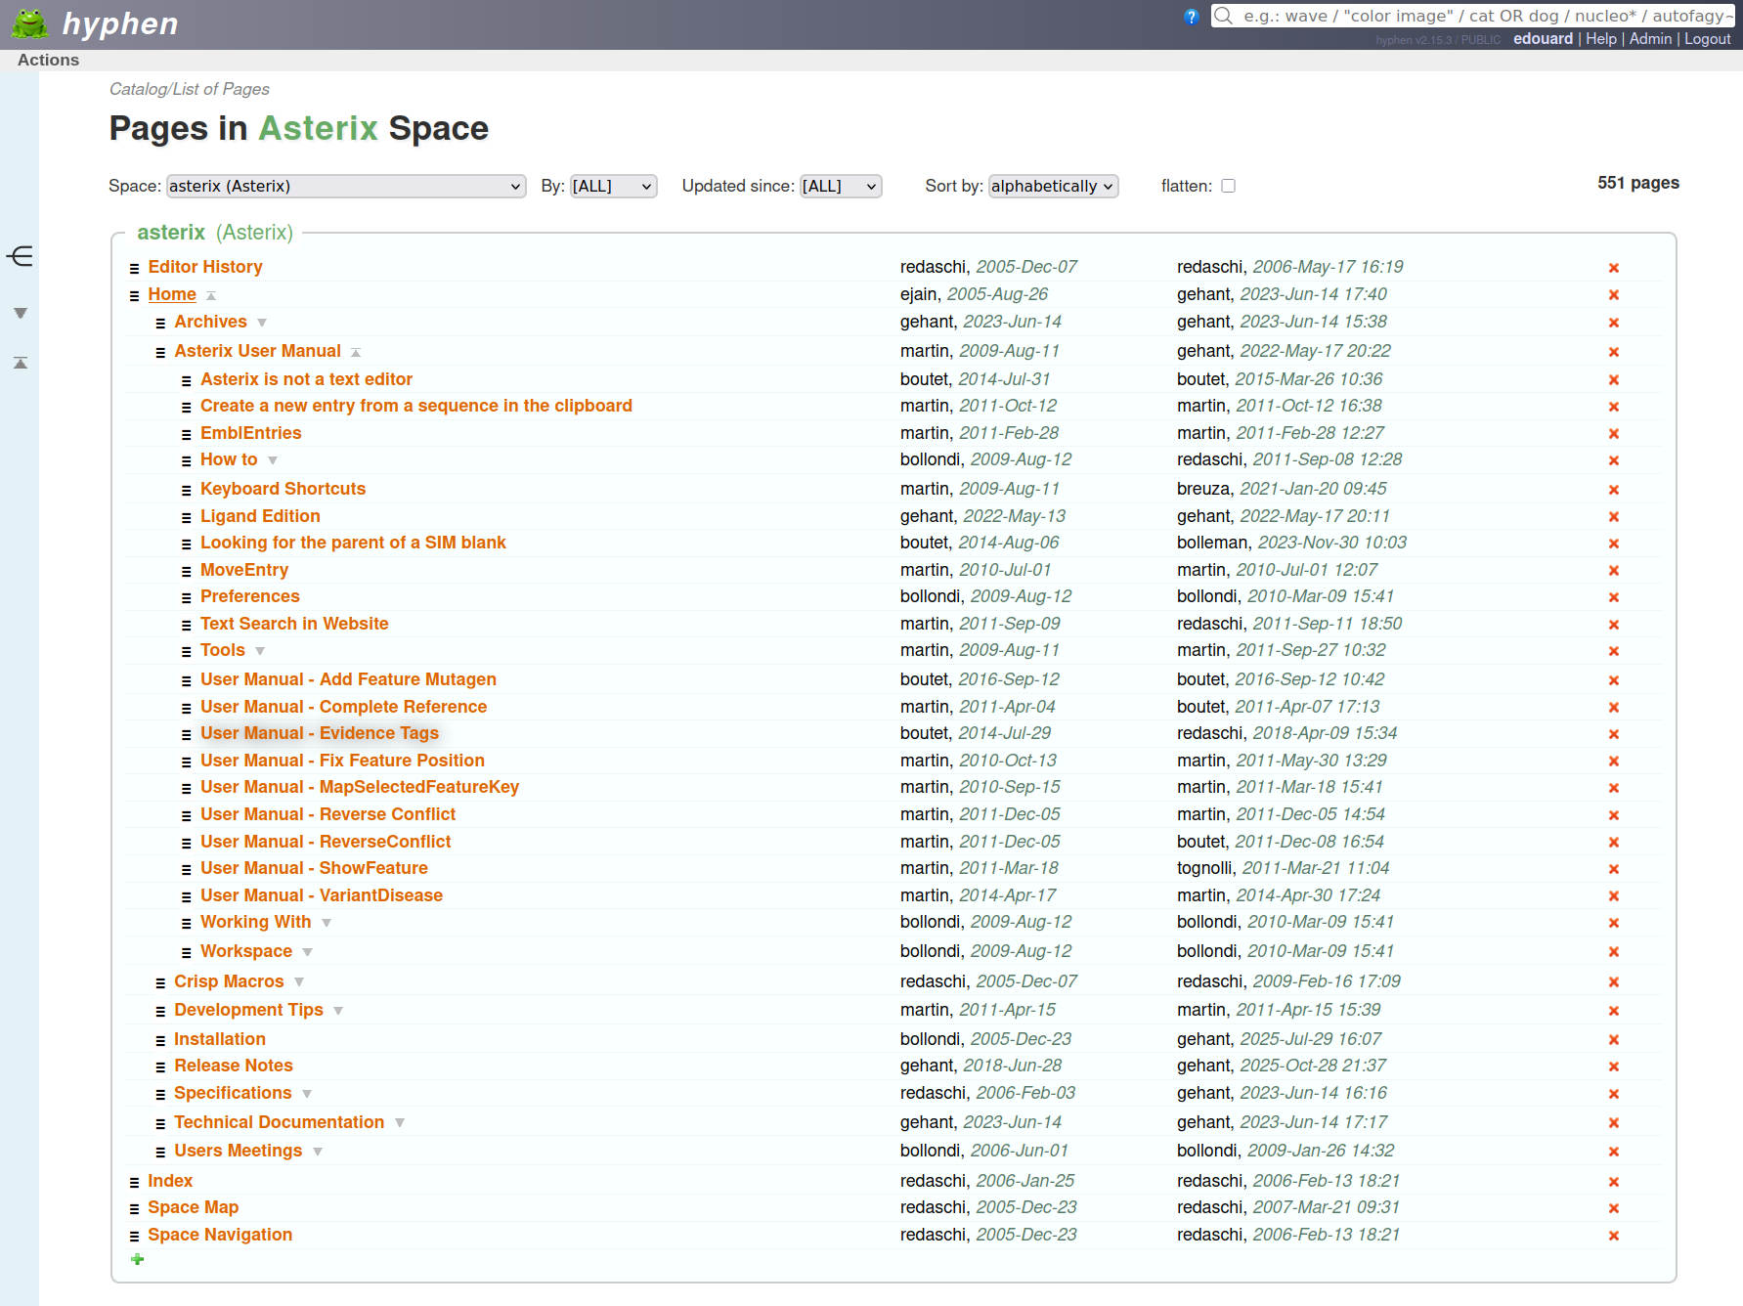This screenshot has width=1743, height=1306.
Task: Click the sidebar down-arrow icon
Action: 20,313
